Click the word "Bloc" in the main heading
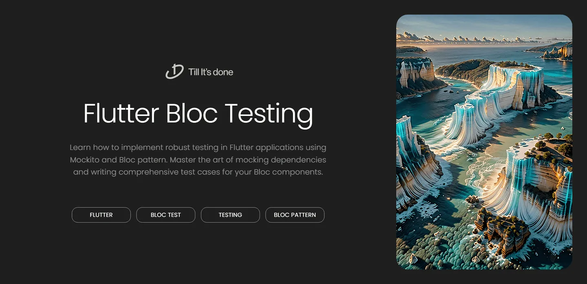This screenshot has width=587, height=284. [192, 113]
